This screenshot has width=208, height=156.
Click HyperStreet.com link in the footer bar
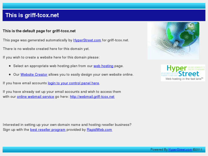pyautogui.click(x=180, y=150)
